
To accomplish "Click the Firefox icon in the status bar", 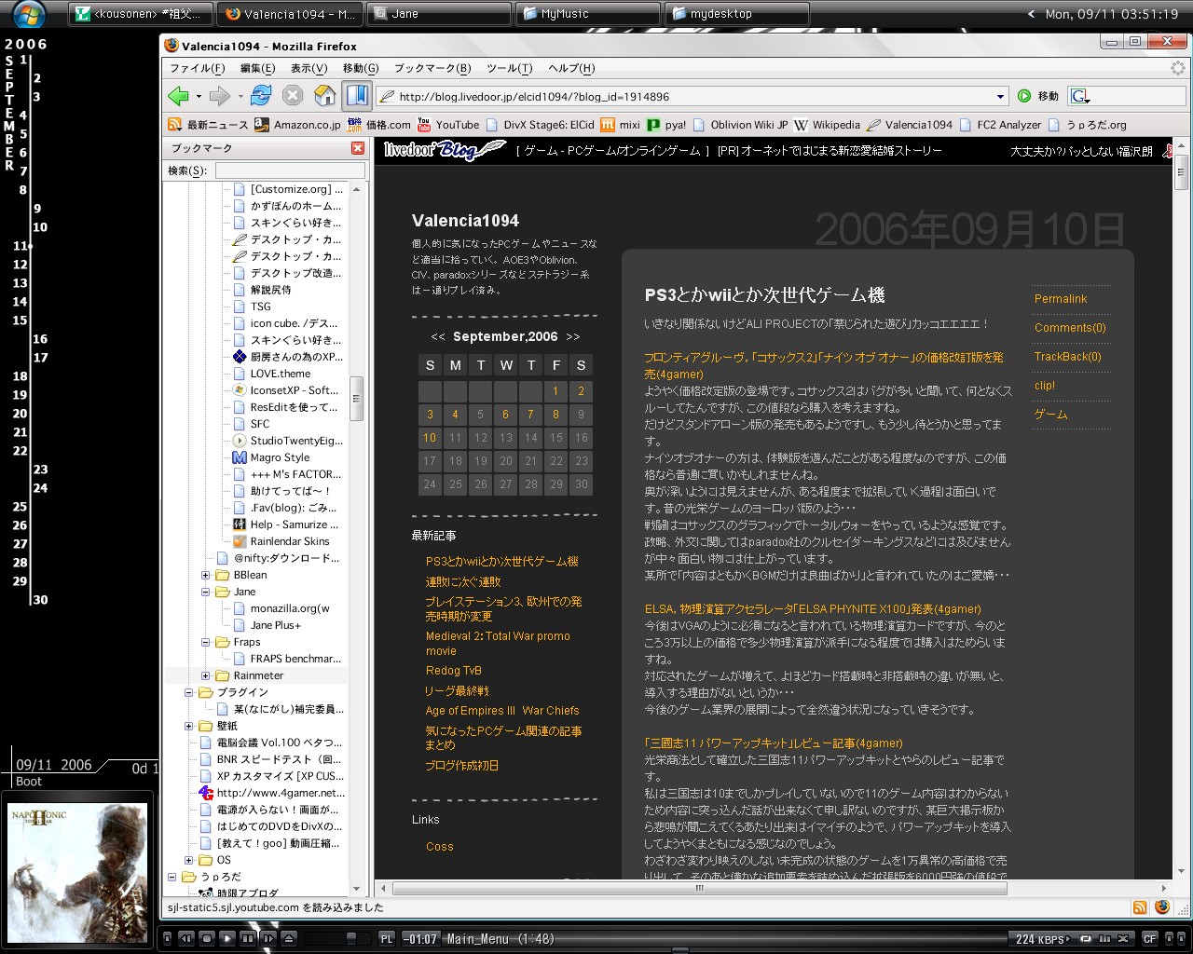I will (1162, 907).
